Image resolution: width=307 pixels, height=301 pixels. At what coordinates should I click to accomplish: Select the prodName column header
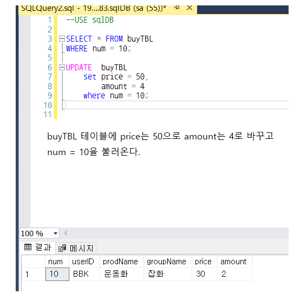click(122, 262)
